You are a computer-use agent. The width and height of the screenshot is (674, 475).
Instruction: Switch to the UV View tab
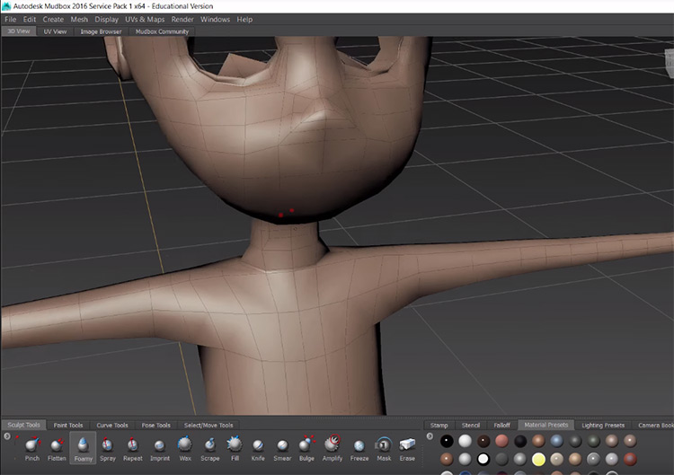55,31
